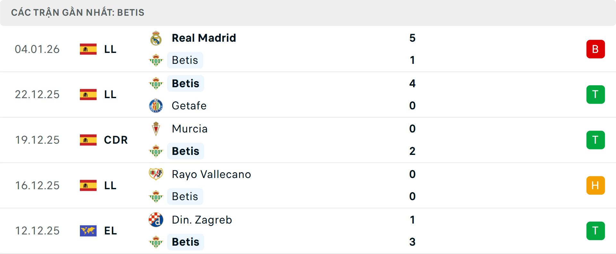Image resolution: width=616 pixels, height=254 pixels.
Task: Click the Murcia club crest
Action: (156, 129)
